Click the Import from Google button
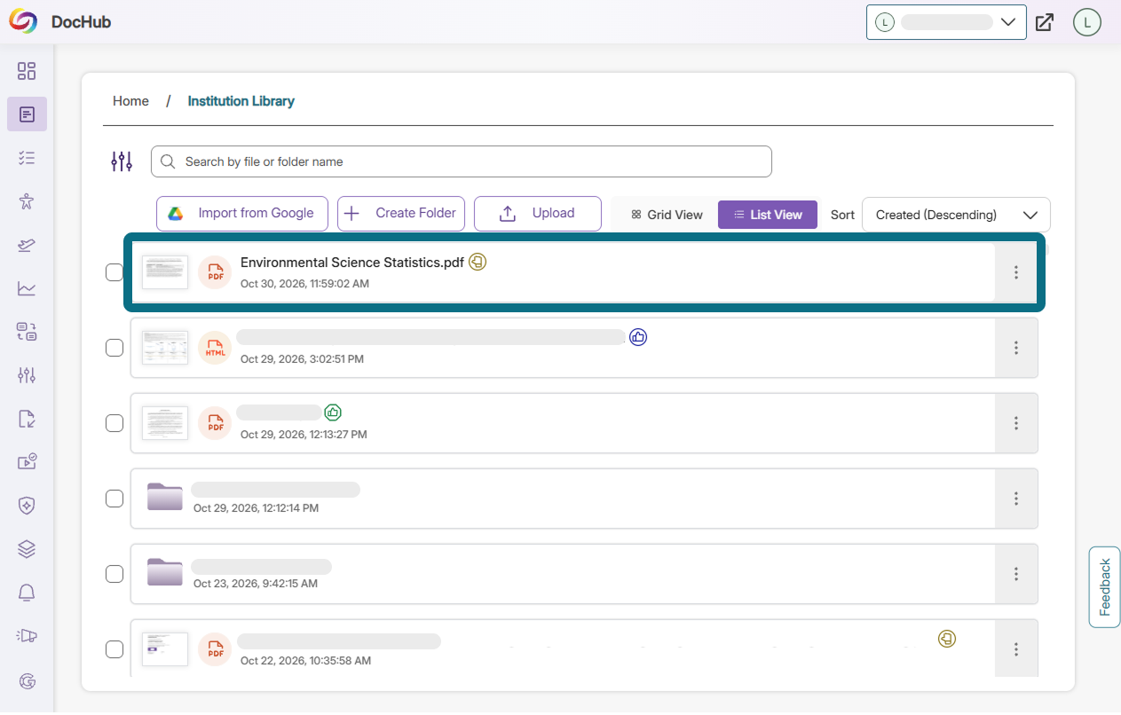The width and height of the screenshot is (1121, 715). point(242,214)
